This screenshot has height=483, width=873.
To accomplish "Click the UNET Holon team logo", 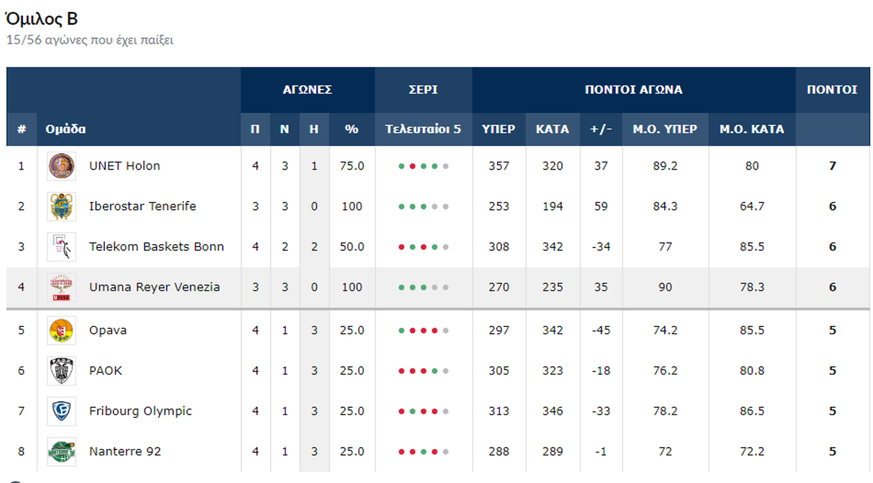I will pos(61,166).
